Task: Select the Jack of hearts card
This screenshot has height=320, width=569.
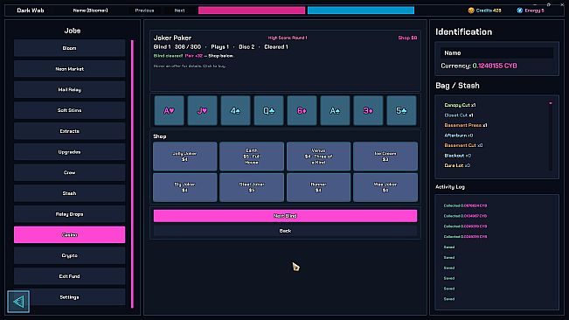Action: click(202, 111)
